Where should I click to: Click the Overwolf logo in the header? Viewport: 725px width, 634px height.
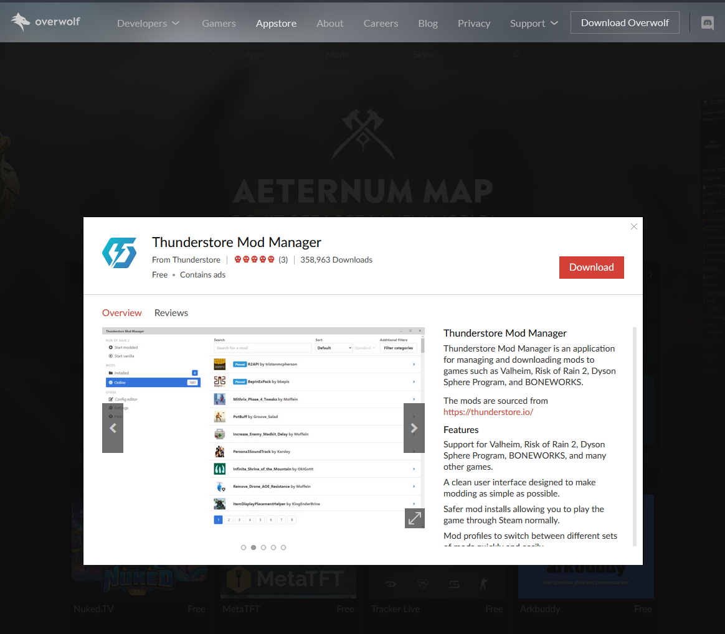pyautogui.click(x=45, y=22)
